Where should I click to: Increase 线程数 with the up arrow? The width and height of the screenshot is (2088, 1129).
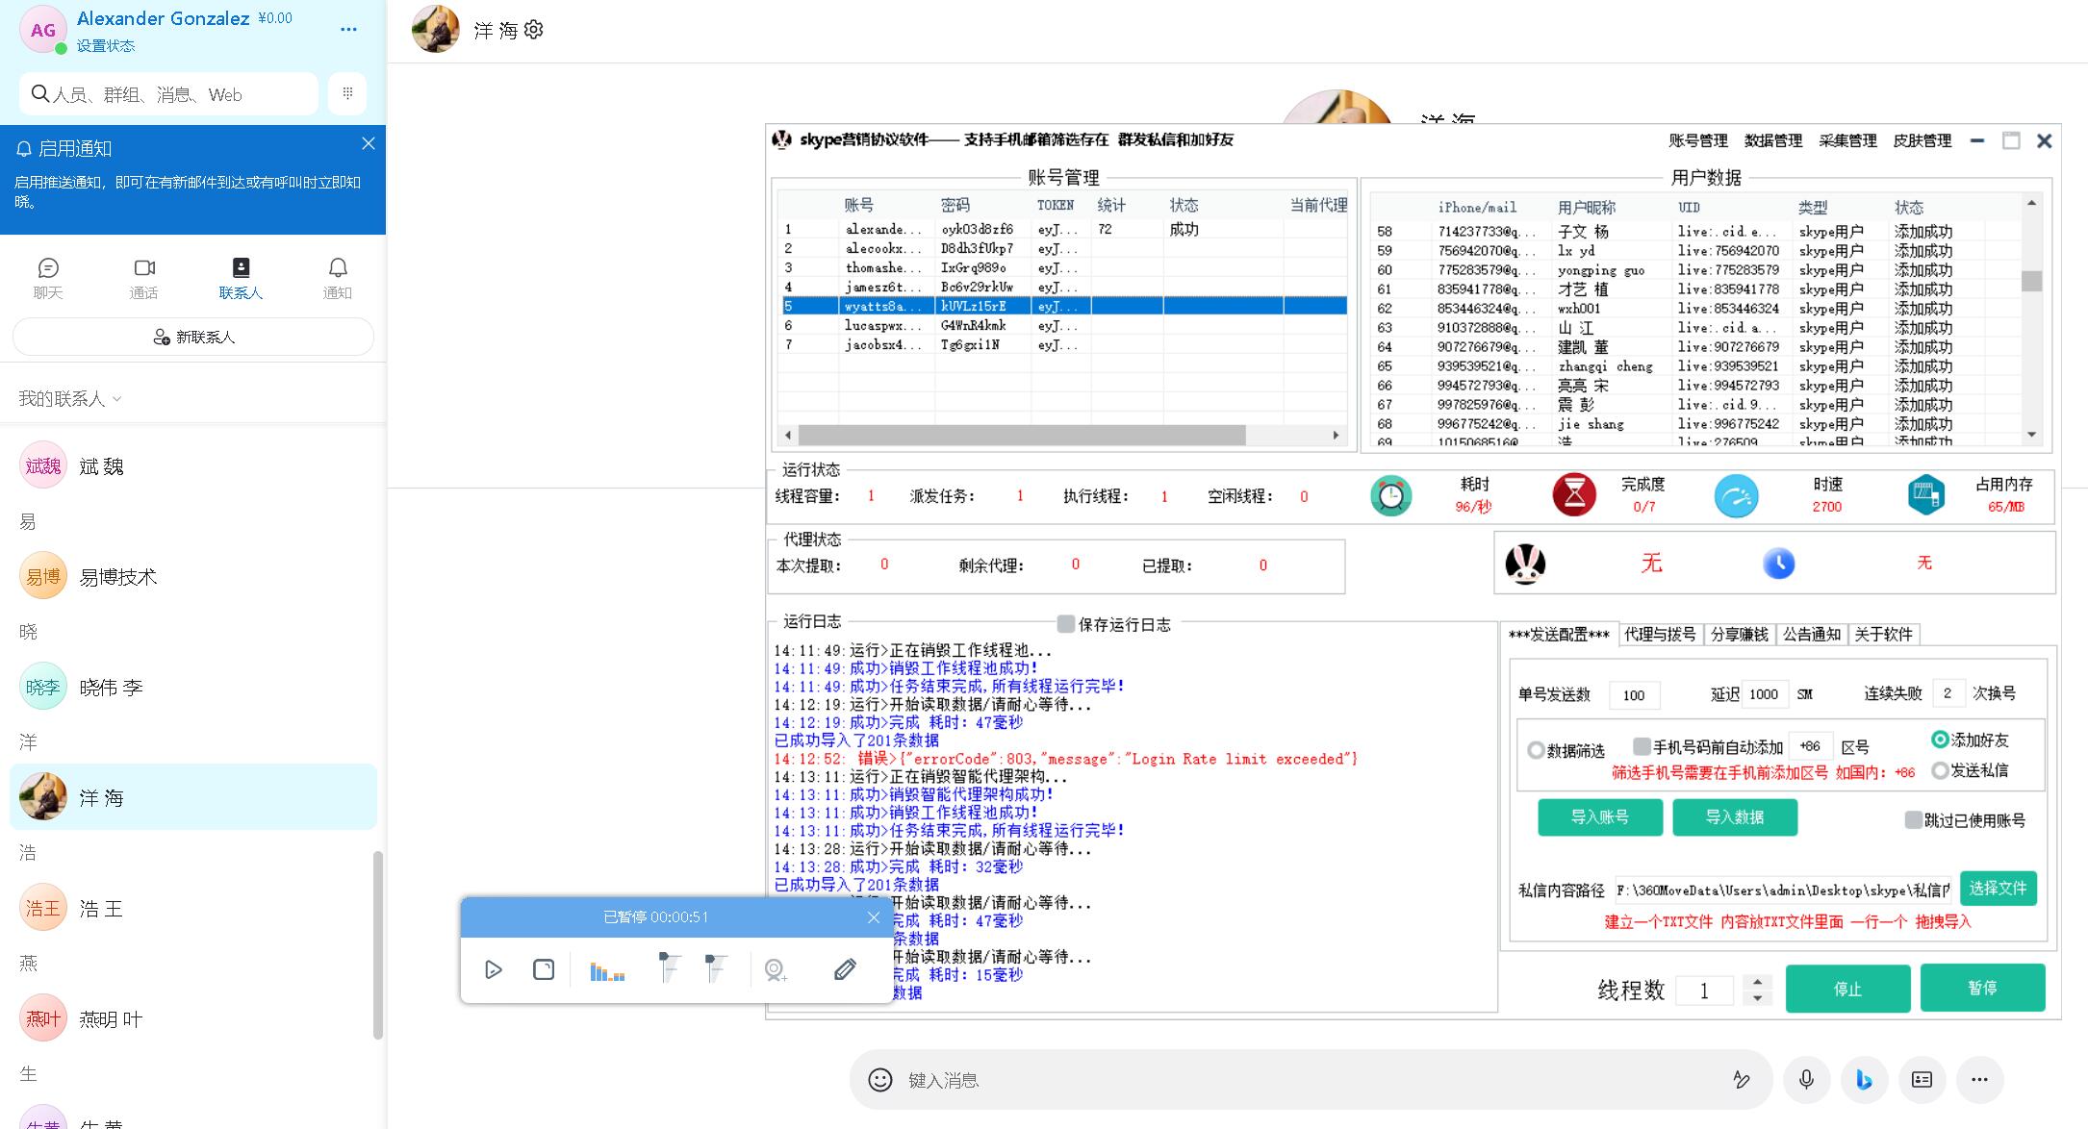(1757, 981)
